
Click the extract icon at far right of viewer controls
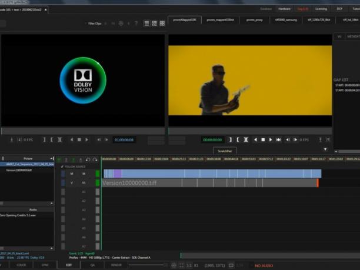coord(328,139)
